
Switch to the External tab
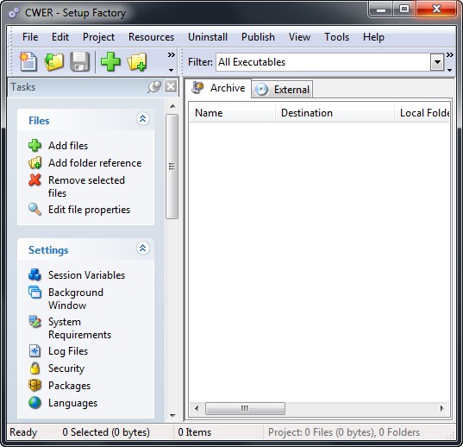coord(282,90)
